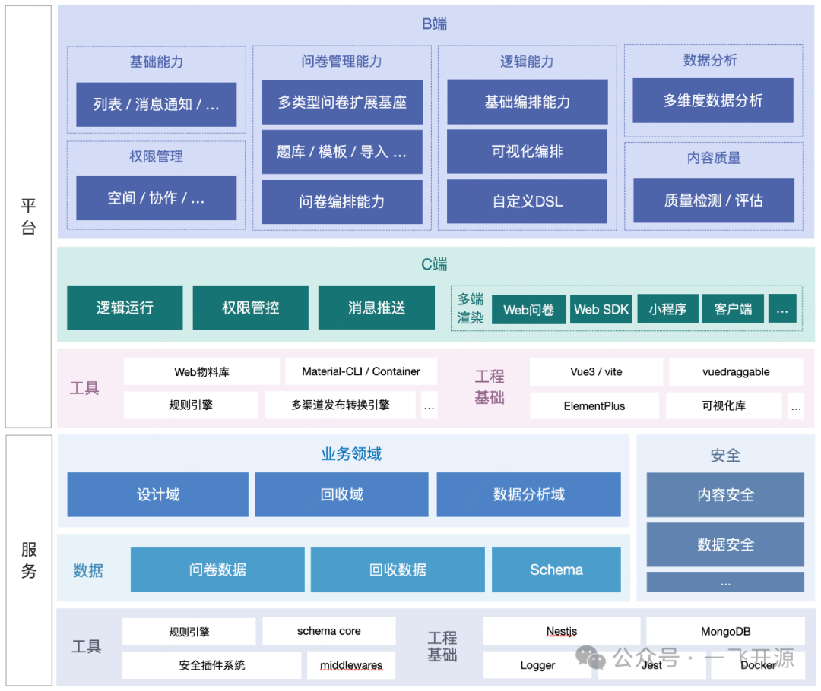The width and height of the screenshot is (821, 691).
Task: Select the 回收域 block
Action: tap(342, 494)
